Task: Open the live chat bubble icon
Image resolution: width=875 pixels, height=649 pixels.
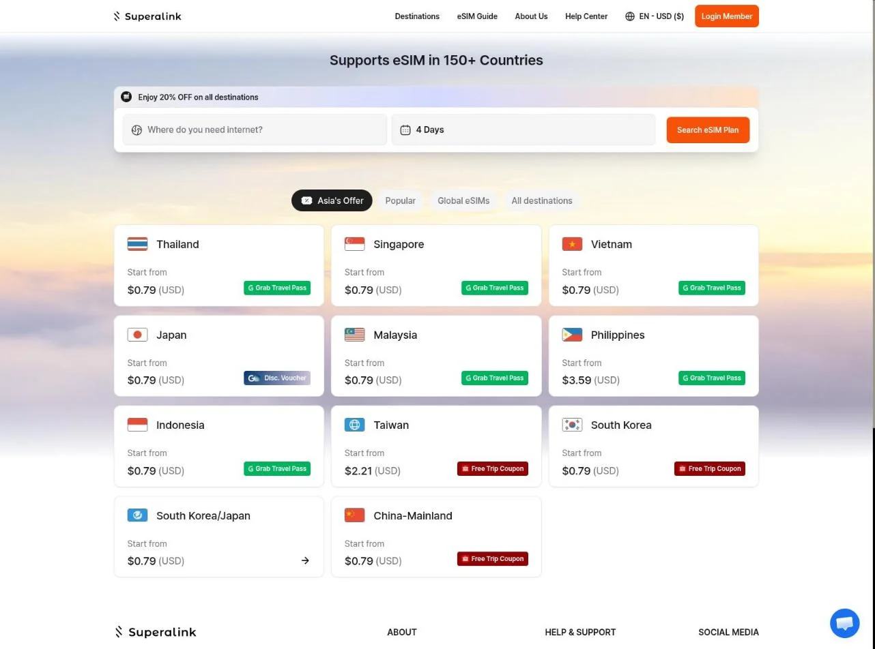Action: click(844, 623)
